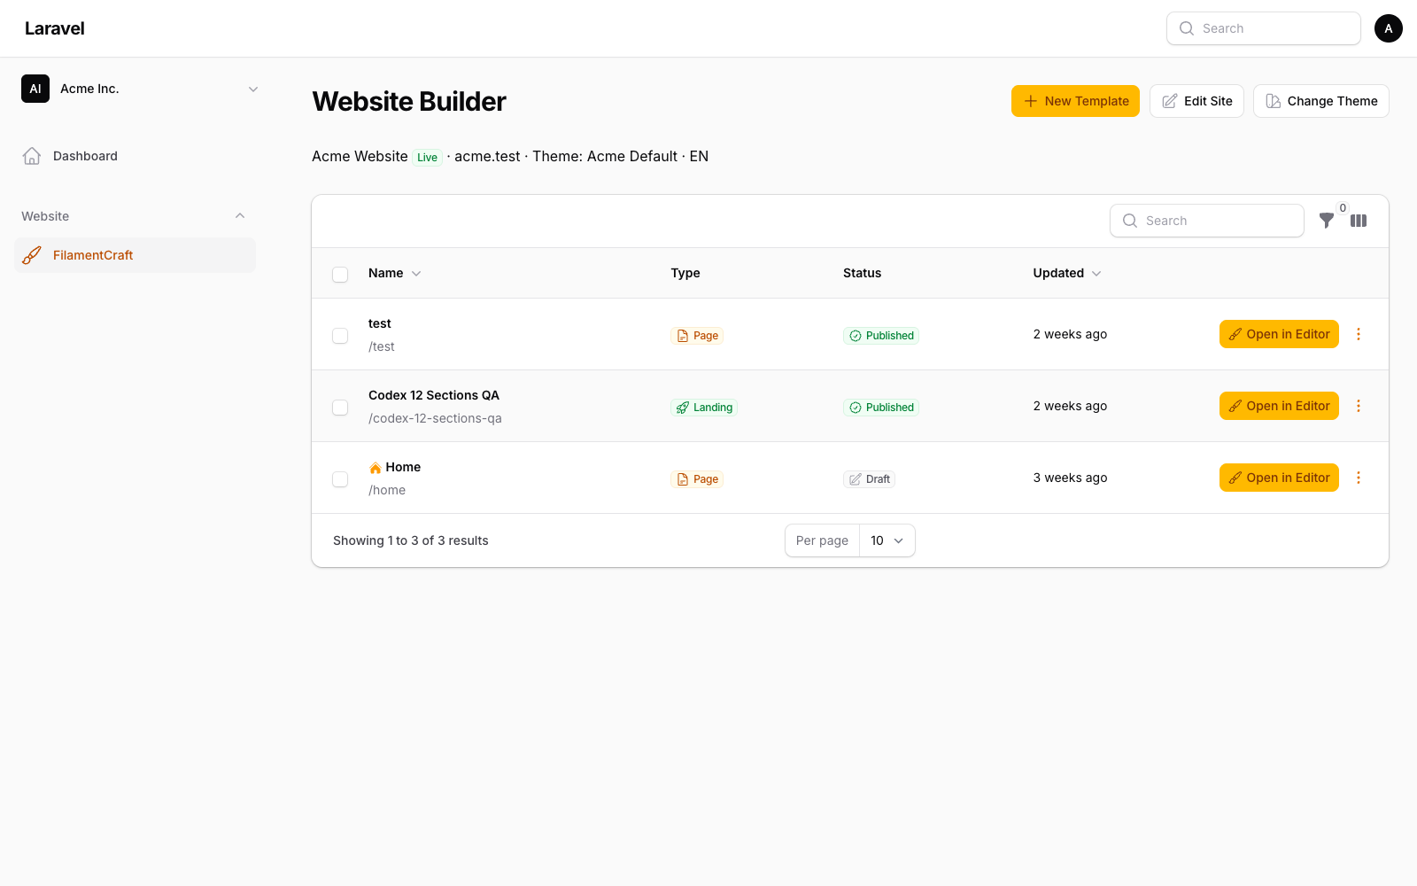Sort by Name column chevron
The width and height of the screenshot is (1417, 886).
point(416,274)
